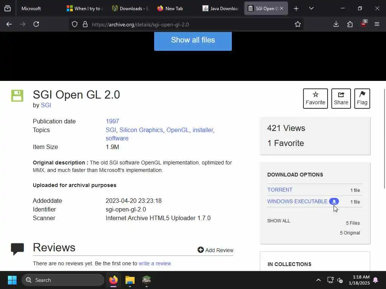Click the uBlock extension icon with badge
Image resolution: width=386 pixels, height=289 pixels.
point(364,24)
